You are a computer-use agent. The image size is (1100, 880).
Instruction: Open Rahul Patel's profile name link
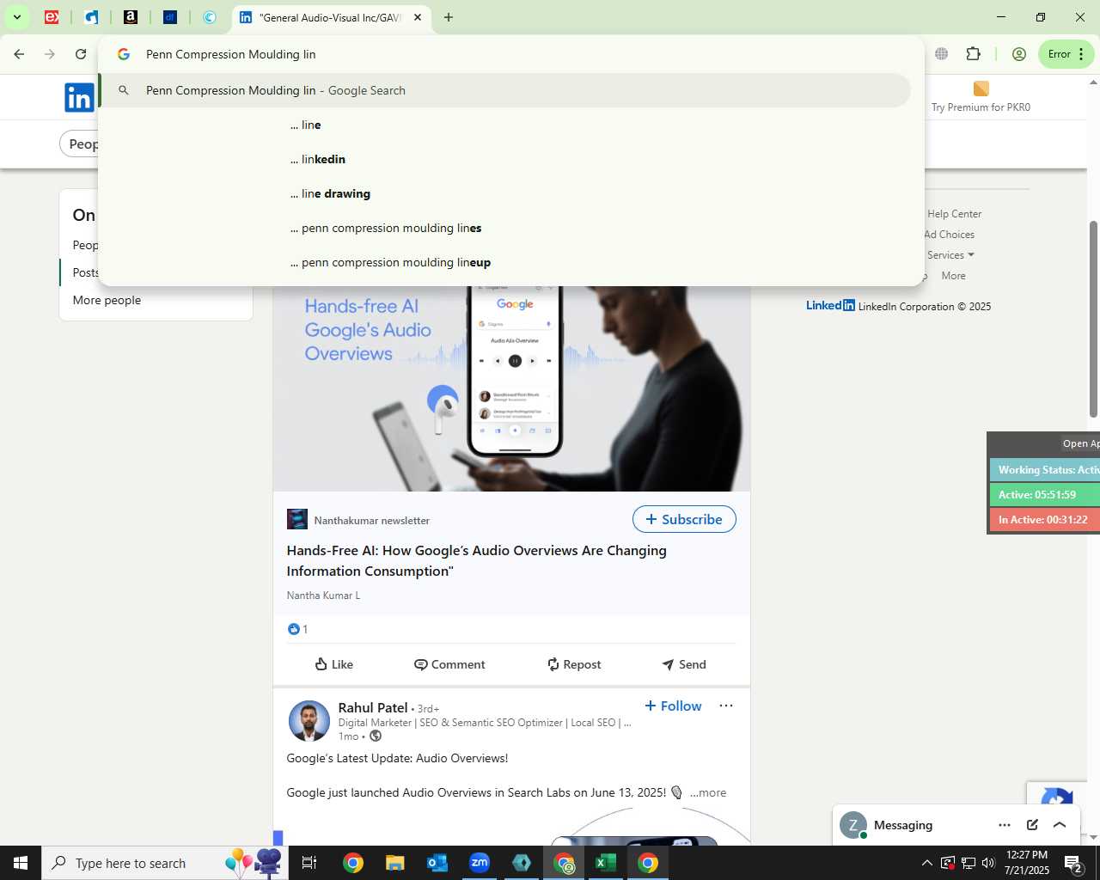[373, 707]
